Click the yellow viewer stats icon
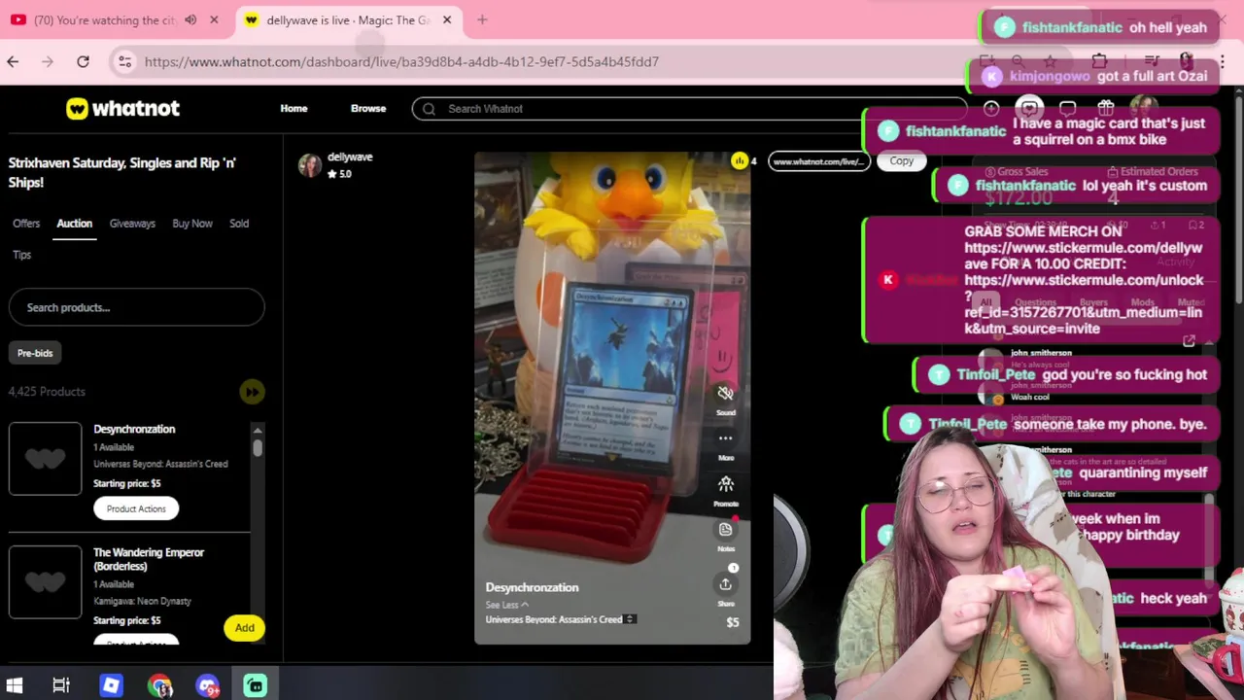The height and width of the screenshot is (700, 1244). [740, 161]
